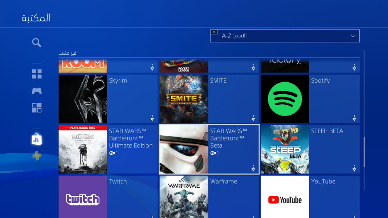Expand the A-Z name sort dropdown
The width and height of the screenshot is (388, 218).
285,36
